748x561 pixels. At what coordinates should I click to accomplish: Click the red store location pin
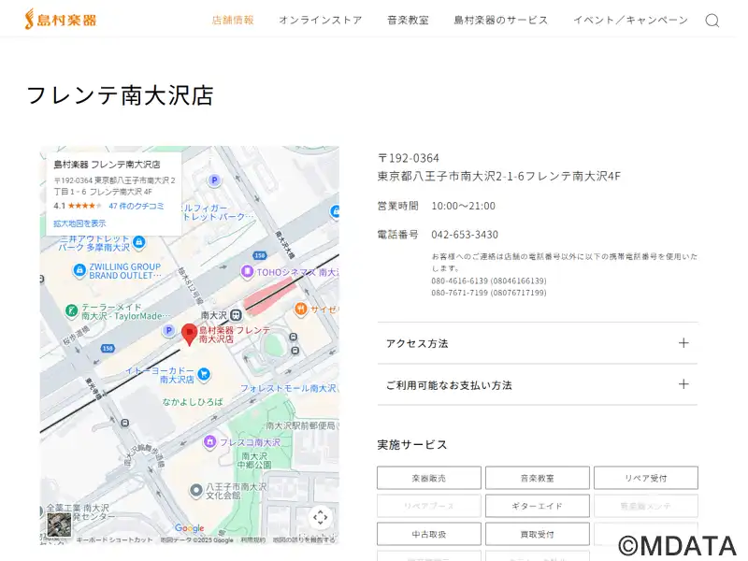point(189,334)
